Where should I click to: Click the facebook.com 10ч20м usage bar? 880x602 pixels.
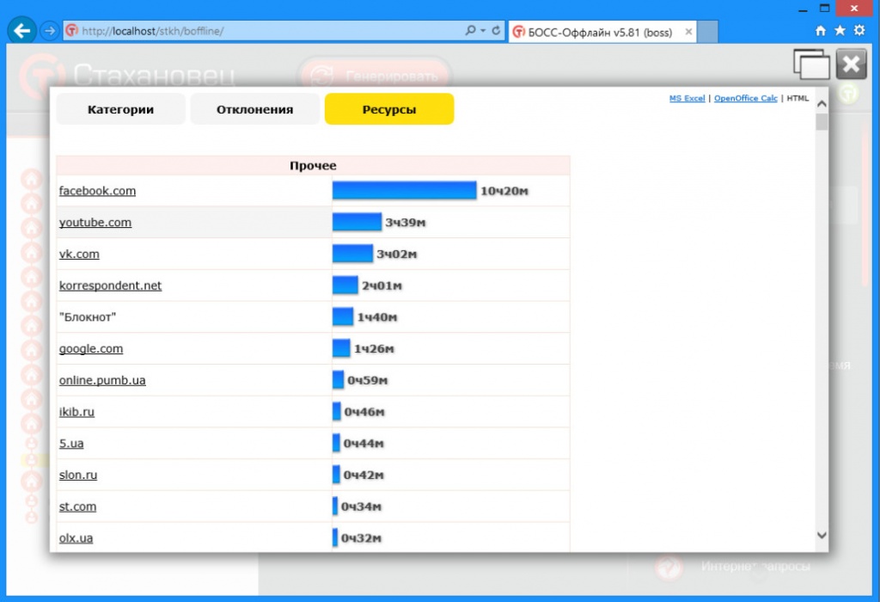click(x=404, y=190)
